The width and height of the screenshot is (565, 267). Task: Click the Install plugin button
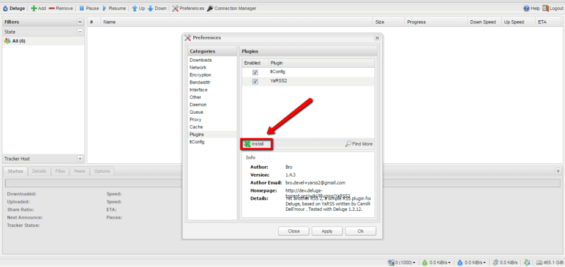click(x=254, y=144)
